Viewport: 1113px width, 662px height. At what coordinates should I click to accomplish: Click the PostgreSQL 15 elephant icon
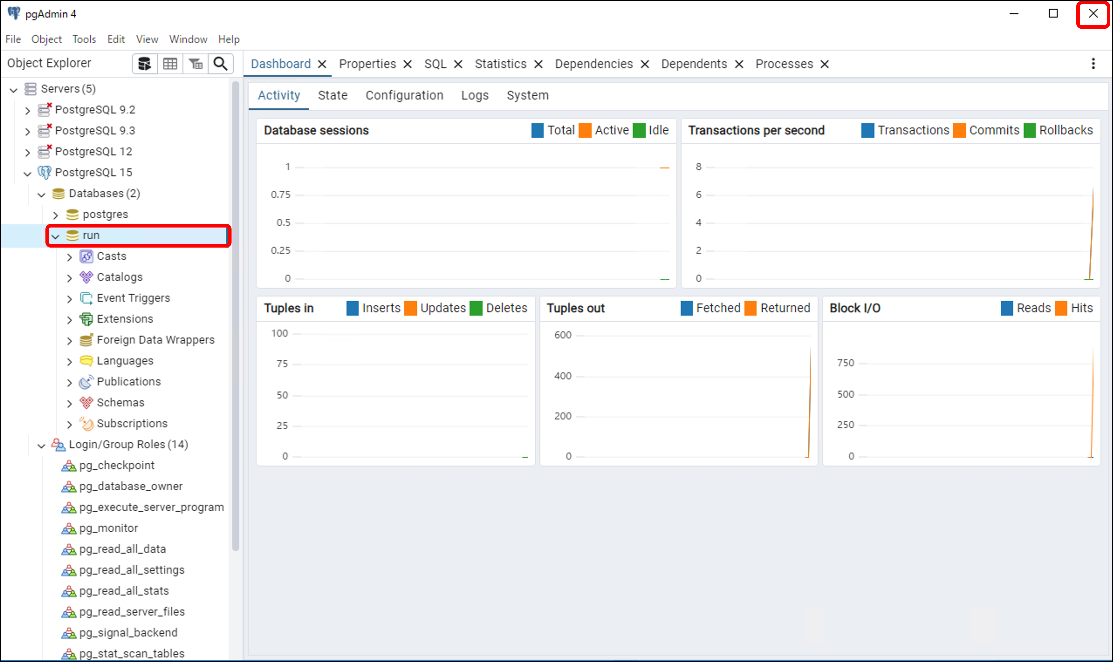(x=44, y=173)
